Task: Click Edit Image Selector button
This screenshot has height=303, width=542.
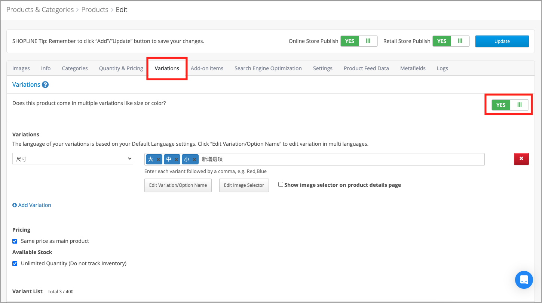Action: click(244, 185)
